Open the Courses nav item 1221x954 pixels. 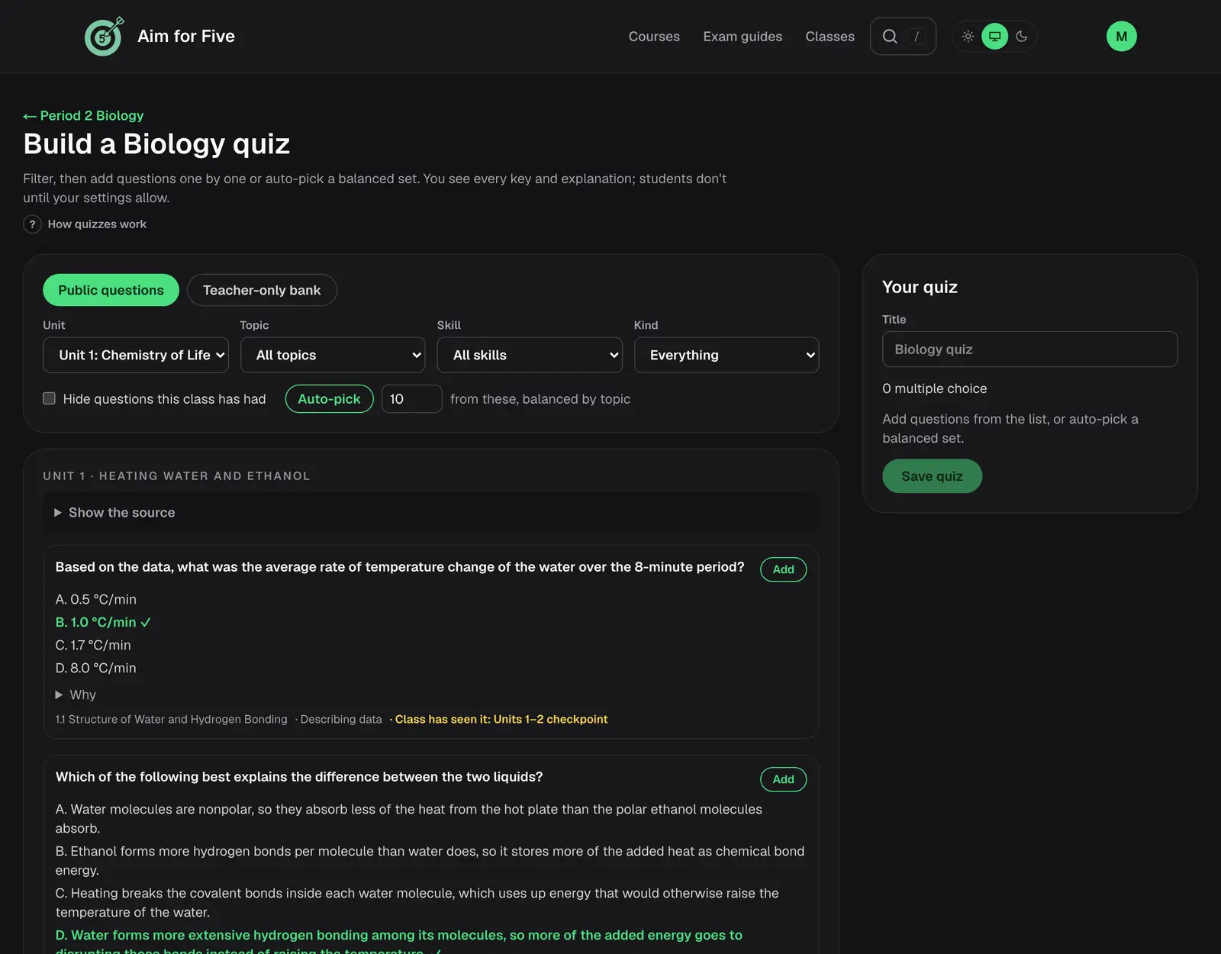(654, 37)
